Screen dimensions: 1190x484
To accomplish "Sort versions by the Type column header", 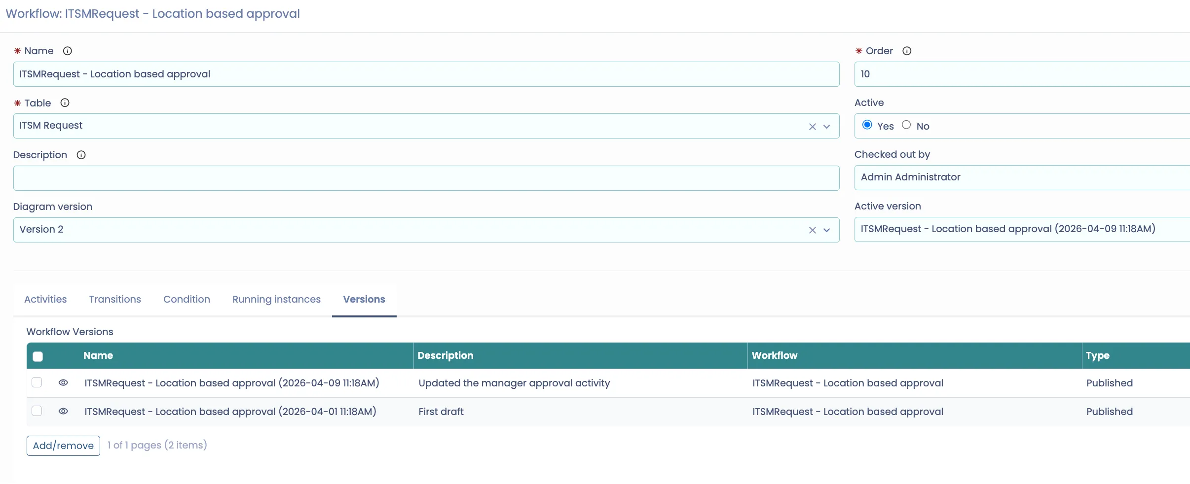I will pyautogui.click(x=1098, y=355).
